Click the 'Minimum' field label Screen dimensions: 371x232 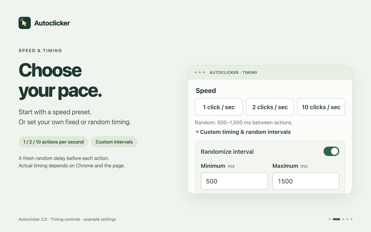[213, 166]
